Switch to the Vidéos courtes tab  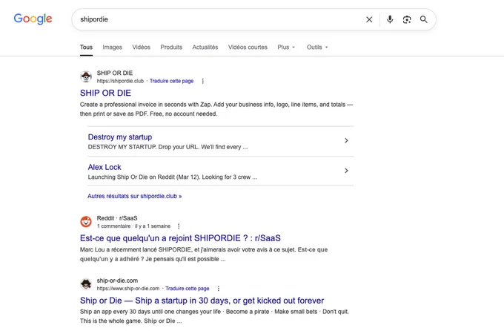[x=248, y=47]
